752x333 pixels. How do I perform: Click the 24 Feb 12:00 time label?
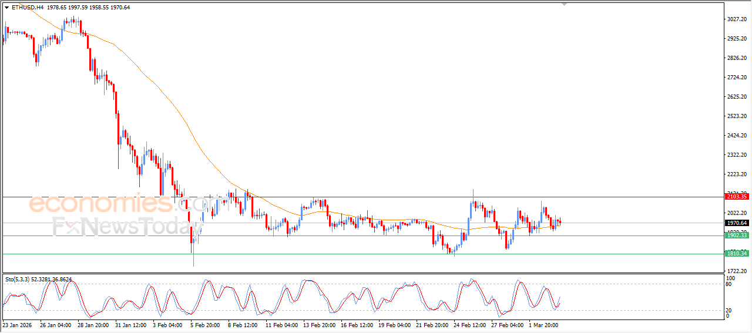(x=469, y=324)
